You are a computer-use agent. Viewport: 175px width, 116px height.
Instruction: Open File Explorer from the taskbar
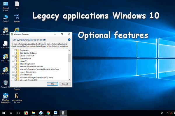(x=33, y=113)
